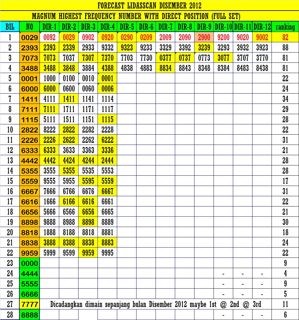
Task: Select cell 7037 in row 3
Action: click(69, 58)
